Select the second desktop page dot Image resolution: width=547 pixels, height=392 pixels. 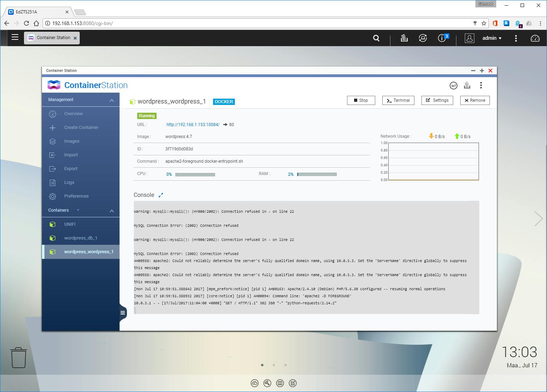[274, 365]
